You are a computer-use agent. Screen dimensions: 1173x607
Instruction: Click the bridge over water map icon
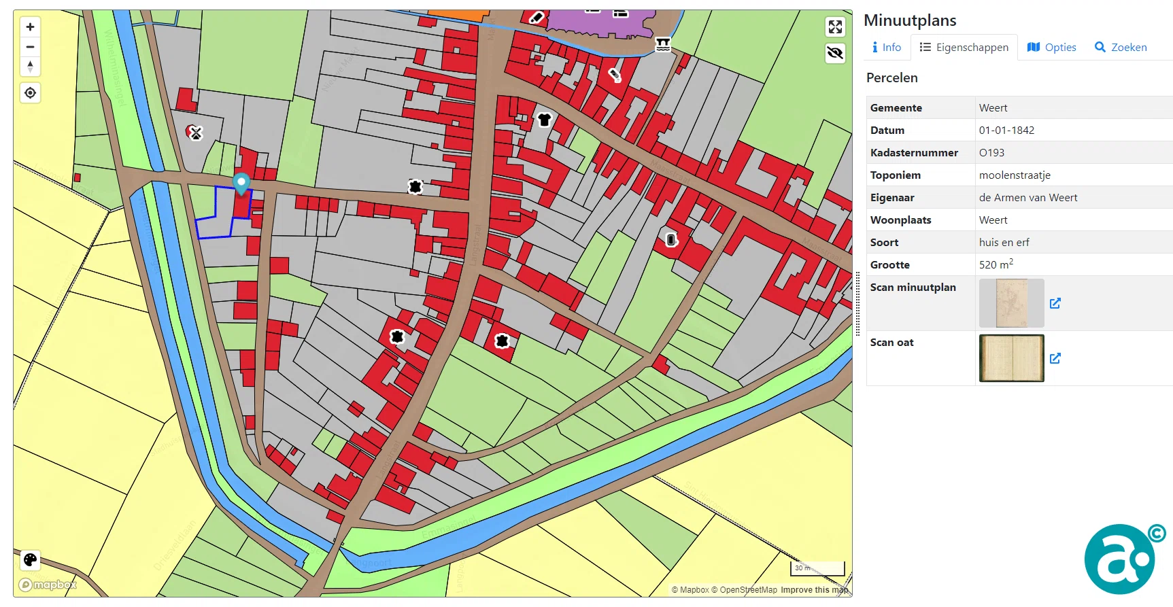point(663,45)
